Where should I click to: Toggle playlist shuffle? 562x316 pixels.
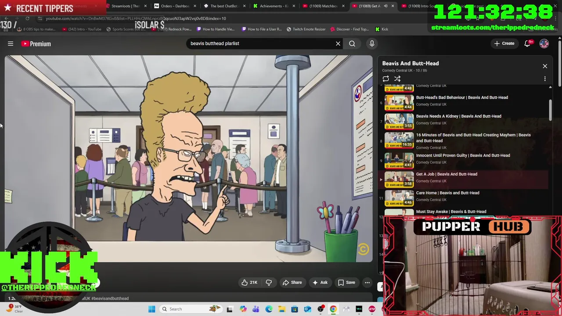[397, 79]
